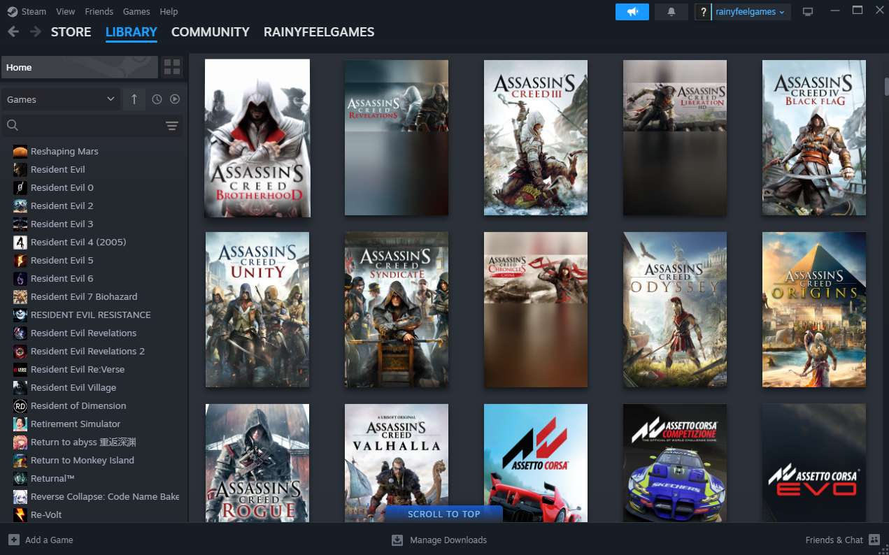889x555 pixels.
Task: Open Big Picture mode icon
Action: coord(807,11)
